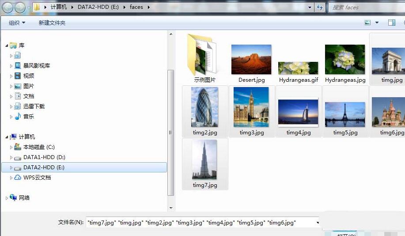The image size is (405, 236).
Task: Click the 文档 label in navigation tree
Action: click(29, 96)
